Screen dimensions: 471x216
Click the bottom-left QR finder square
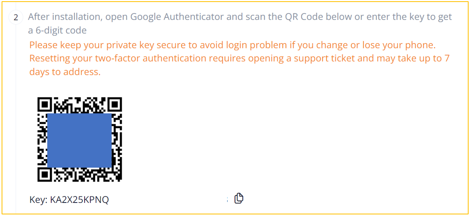coord(45,174)
